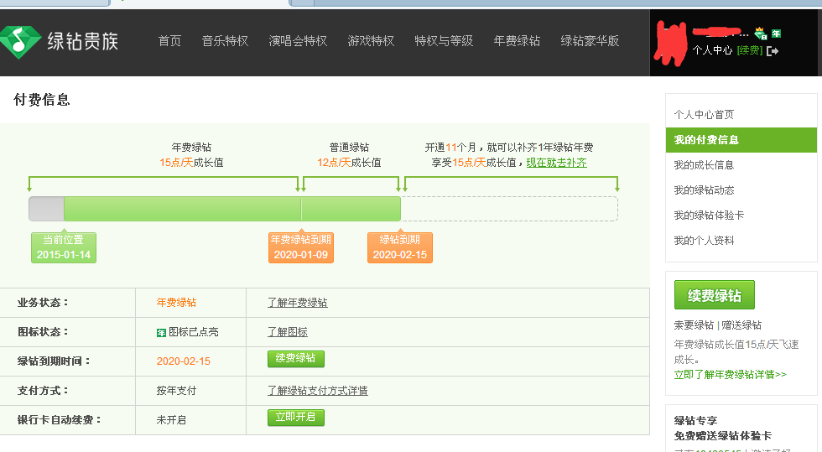Click the orange 年费绿钻 status value
822x452 pixels.
pos(176,303)
